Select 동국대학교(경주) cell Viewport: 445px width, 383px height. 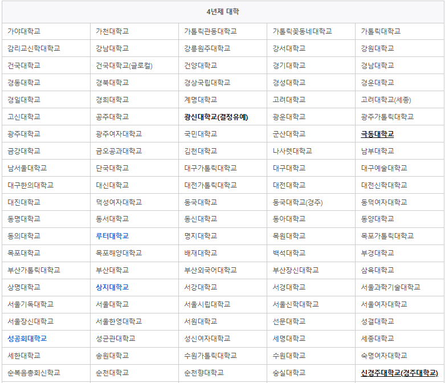point(311,202)
